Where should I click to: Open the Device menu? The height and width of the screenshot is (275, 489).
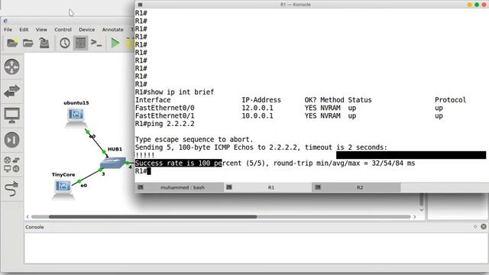[86, 30]
